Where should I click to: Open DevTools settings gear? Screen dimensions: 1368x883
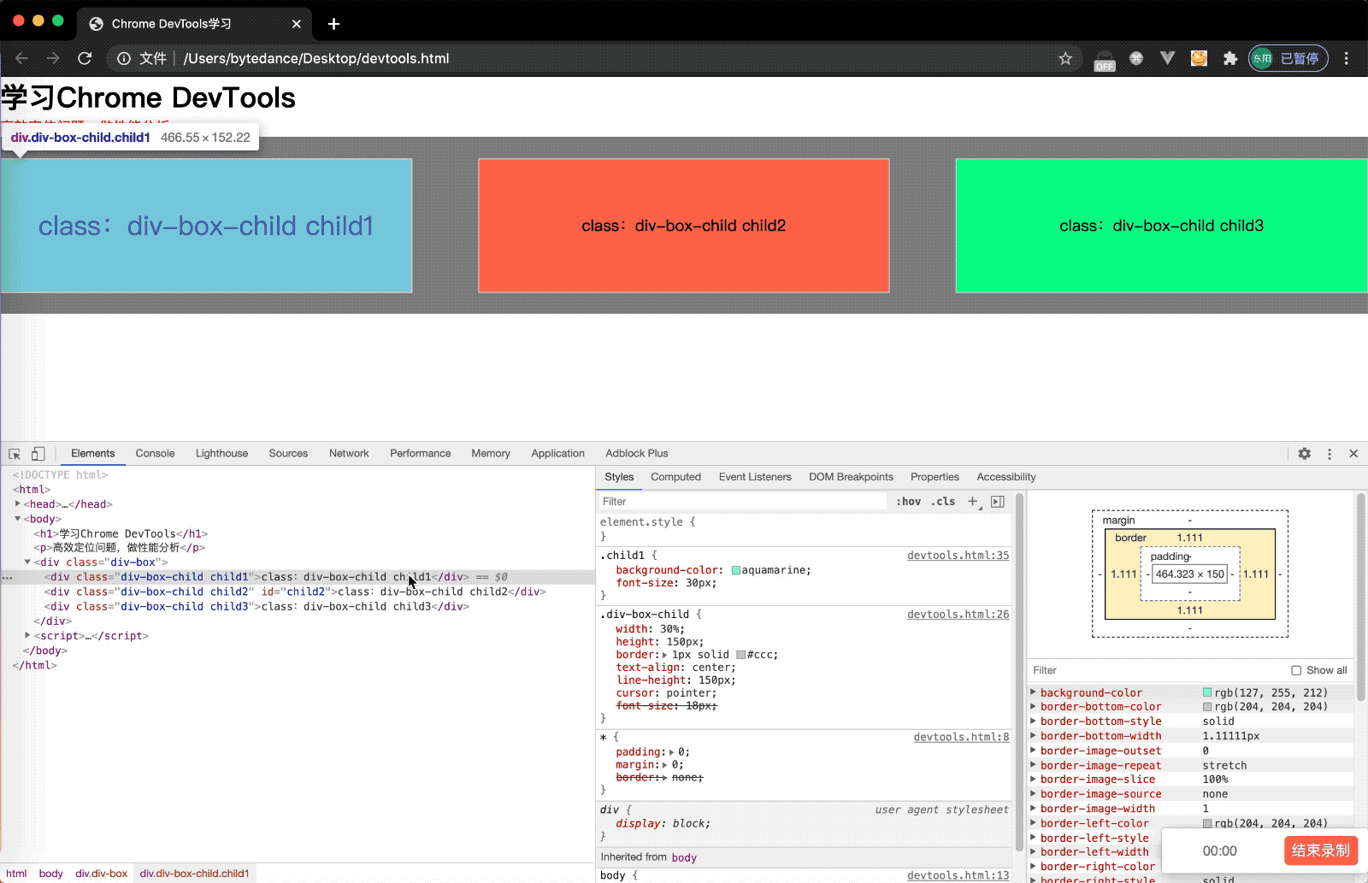coord(1304,454)
